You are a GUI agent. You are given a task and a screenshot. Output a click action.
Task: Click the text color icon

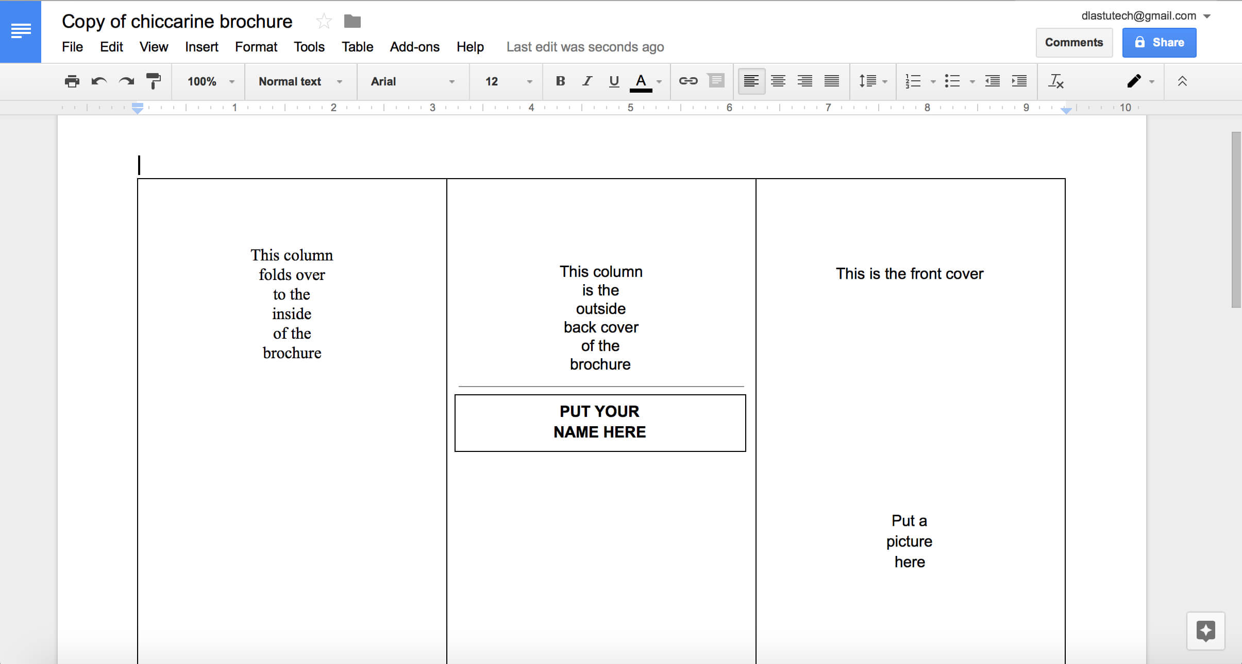tap(642, 80)
